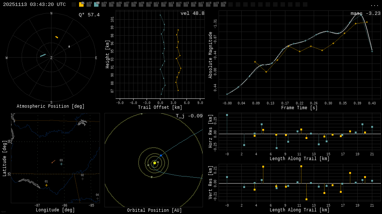
Task: Click station 03 teal cross on map
Action: (x=61, y=164)
